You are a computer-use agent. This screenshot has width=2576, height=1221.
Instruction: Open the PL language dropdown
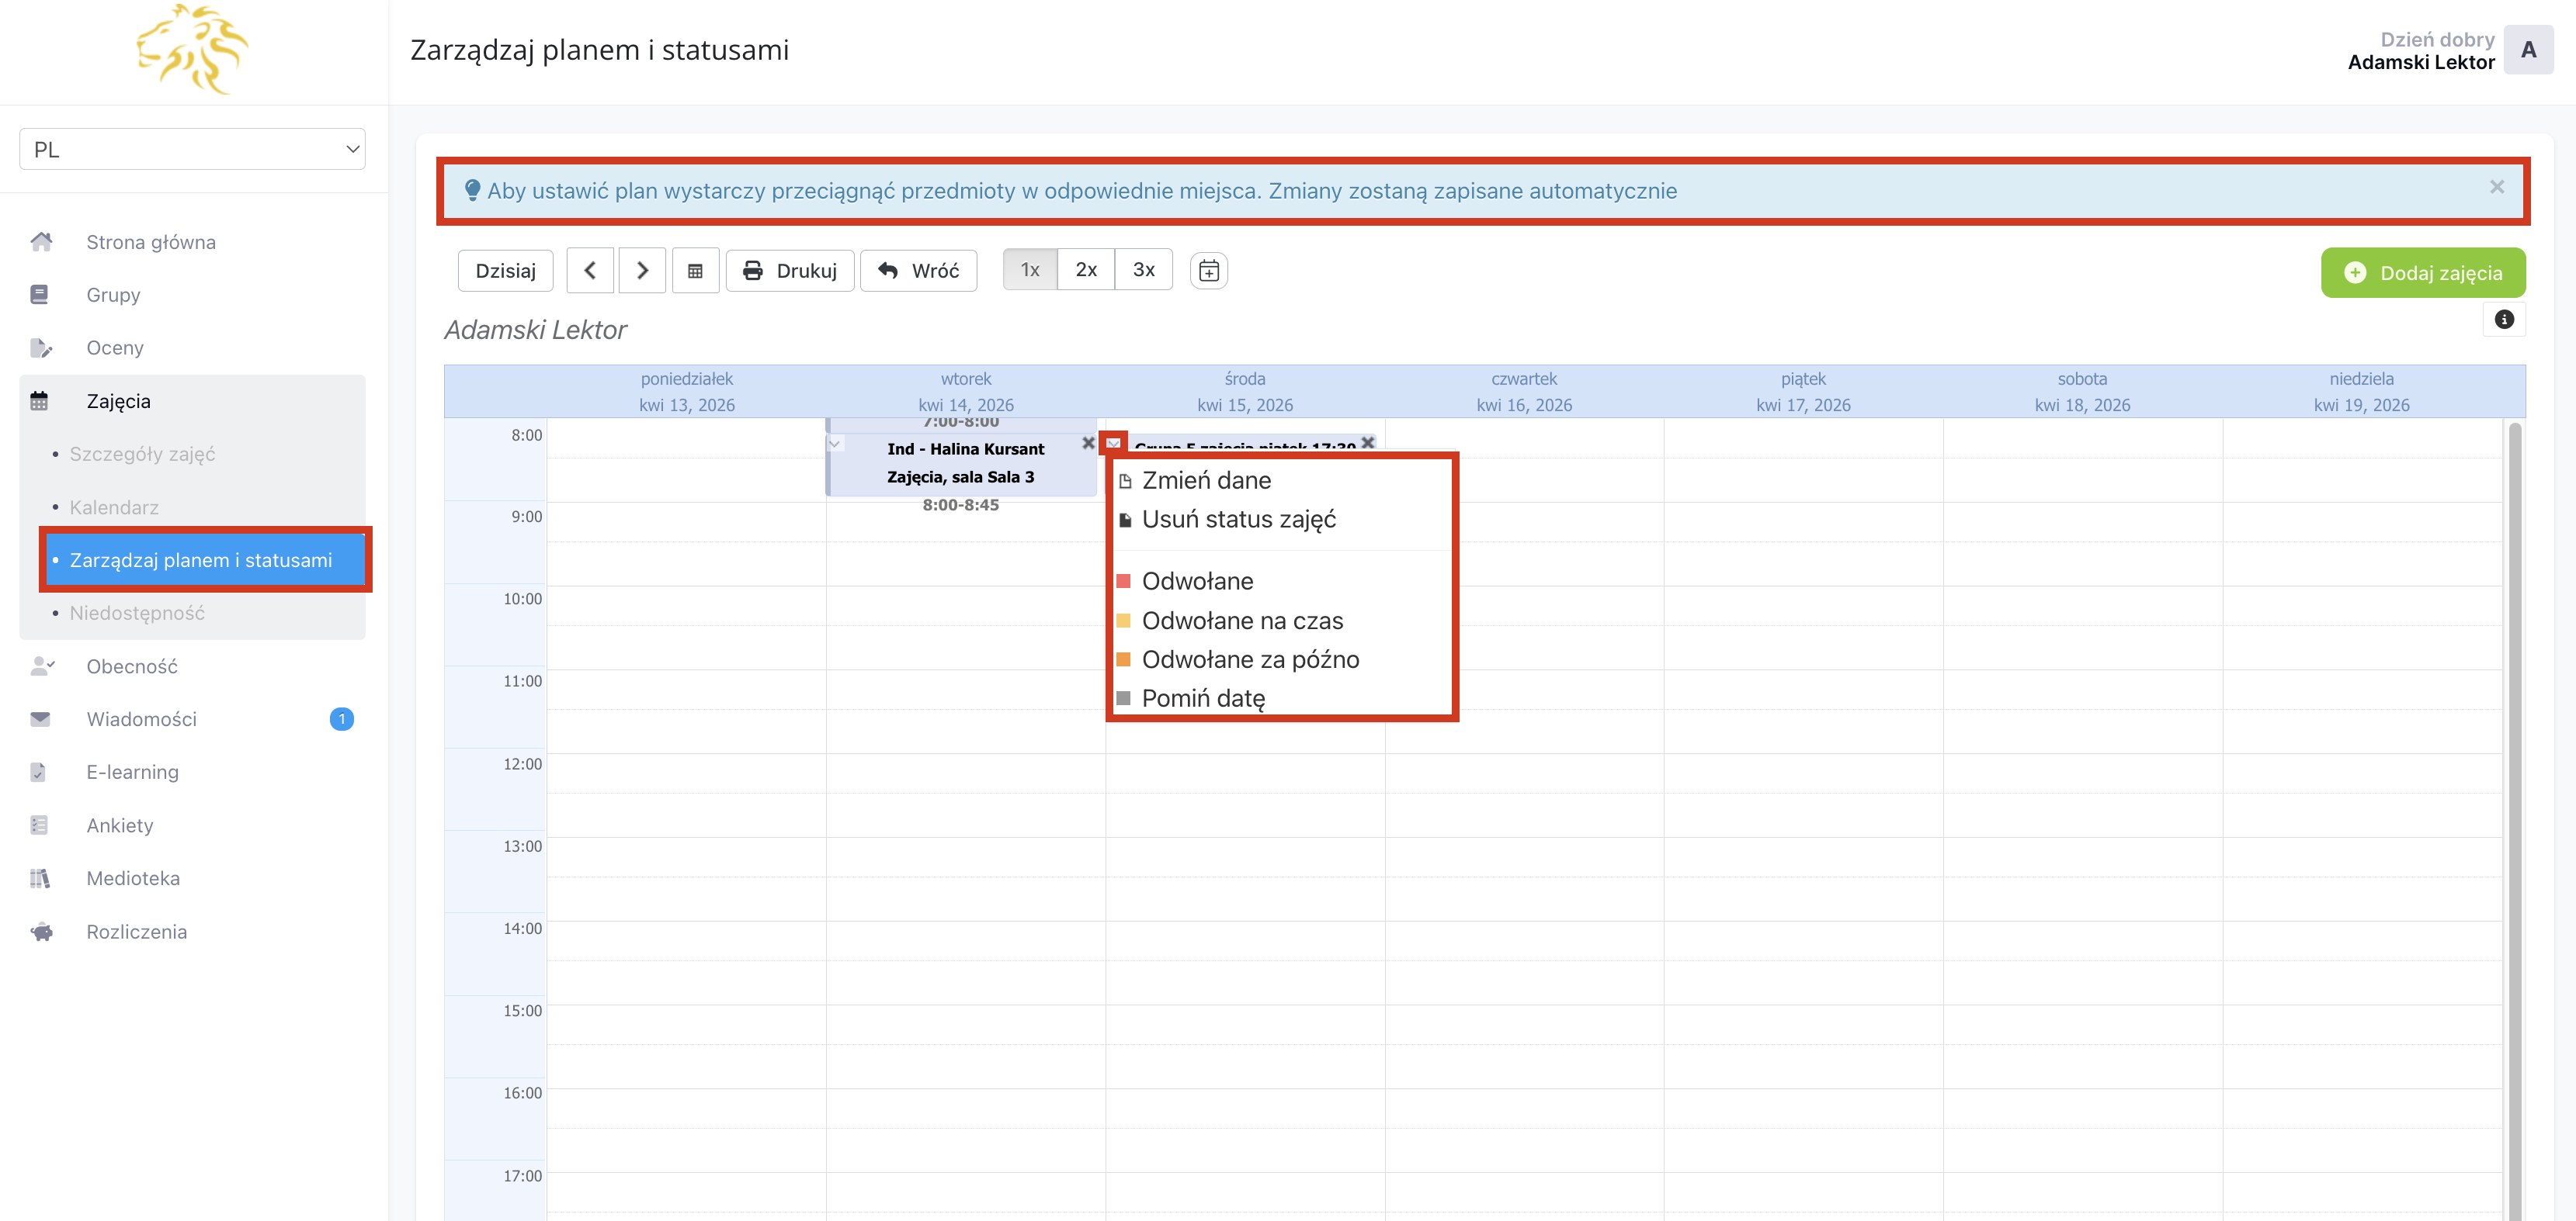[x=192, y=149]
